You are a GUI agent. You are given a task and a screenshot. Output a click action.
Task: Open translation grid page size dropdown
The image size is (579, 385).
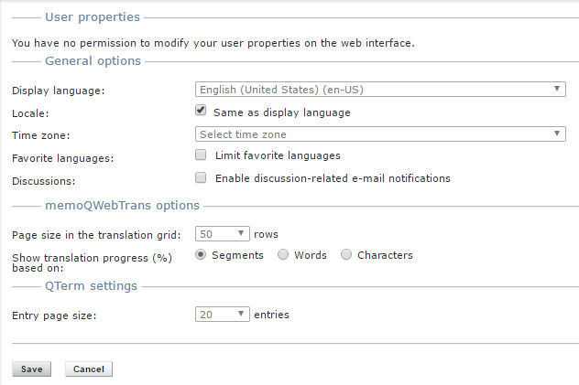tap(223, 234)
